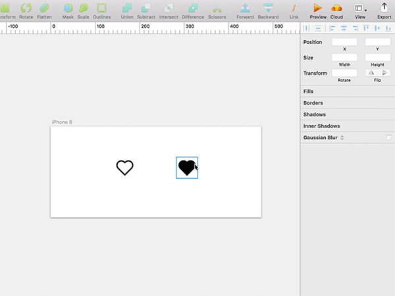Apply Mask from the toolbar
The image size is (395, 296).
[x=68, y=11]
